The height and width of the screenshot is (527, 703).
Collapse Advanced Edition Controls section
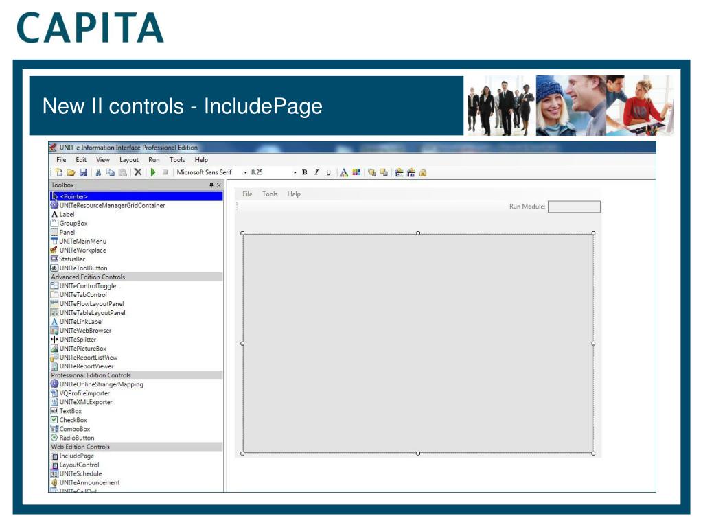pyautogui.click(x=137, y=277)
